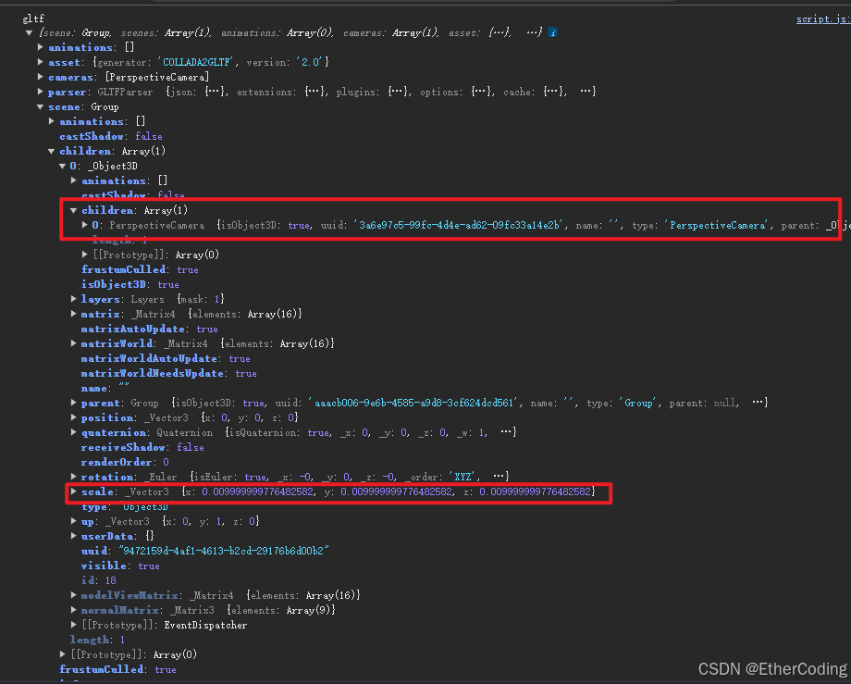
Task: Expand the parser: GLTFParser property
Action: click(41, 92)
